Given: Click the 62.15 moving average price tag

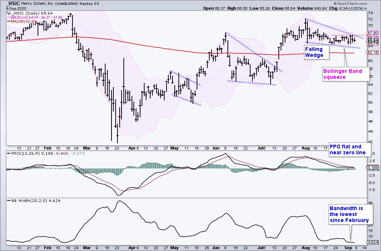Looking at the screenshot, I should pos(373,52).
